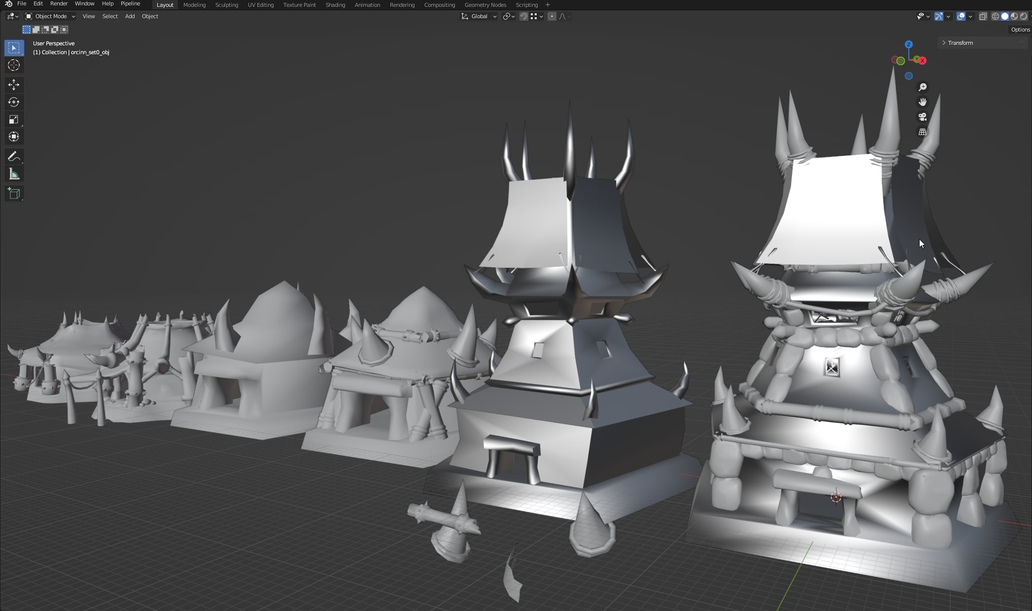1032x611 pixels.
Task: Click the blue Z axis gizmo
Action: 909,44
